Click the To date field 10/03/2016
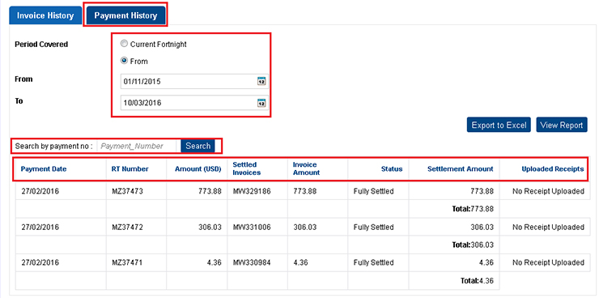 [194, 103]
